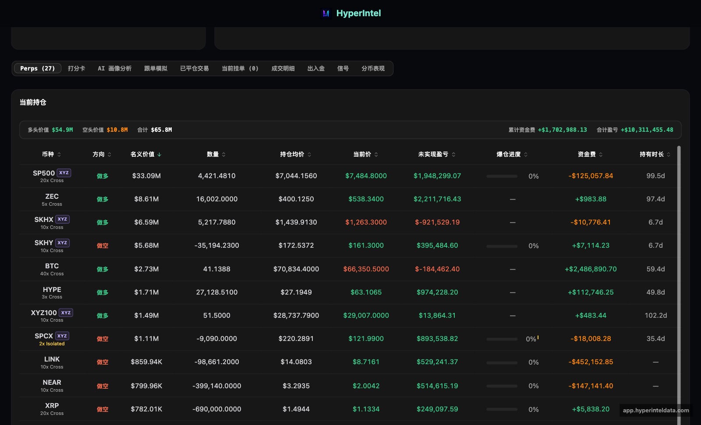Sort by 数量 column arrows
701x425 pixels.
[x=224, y=155]
